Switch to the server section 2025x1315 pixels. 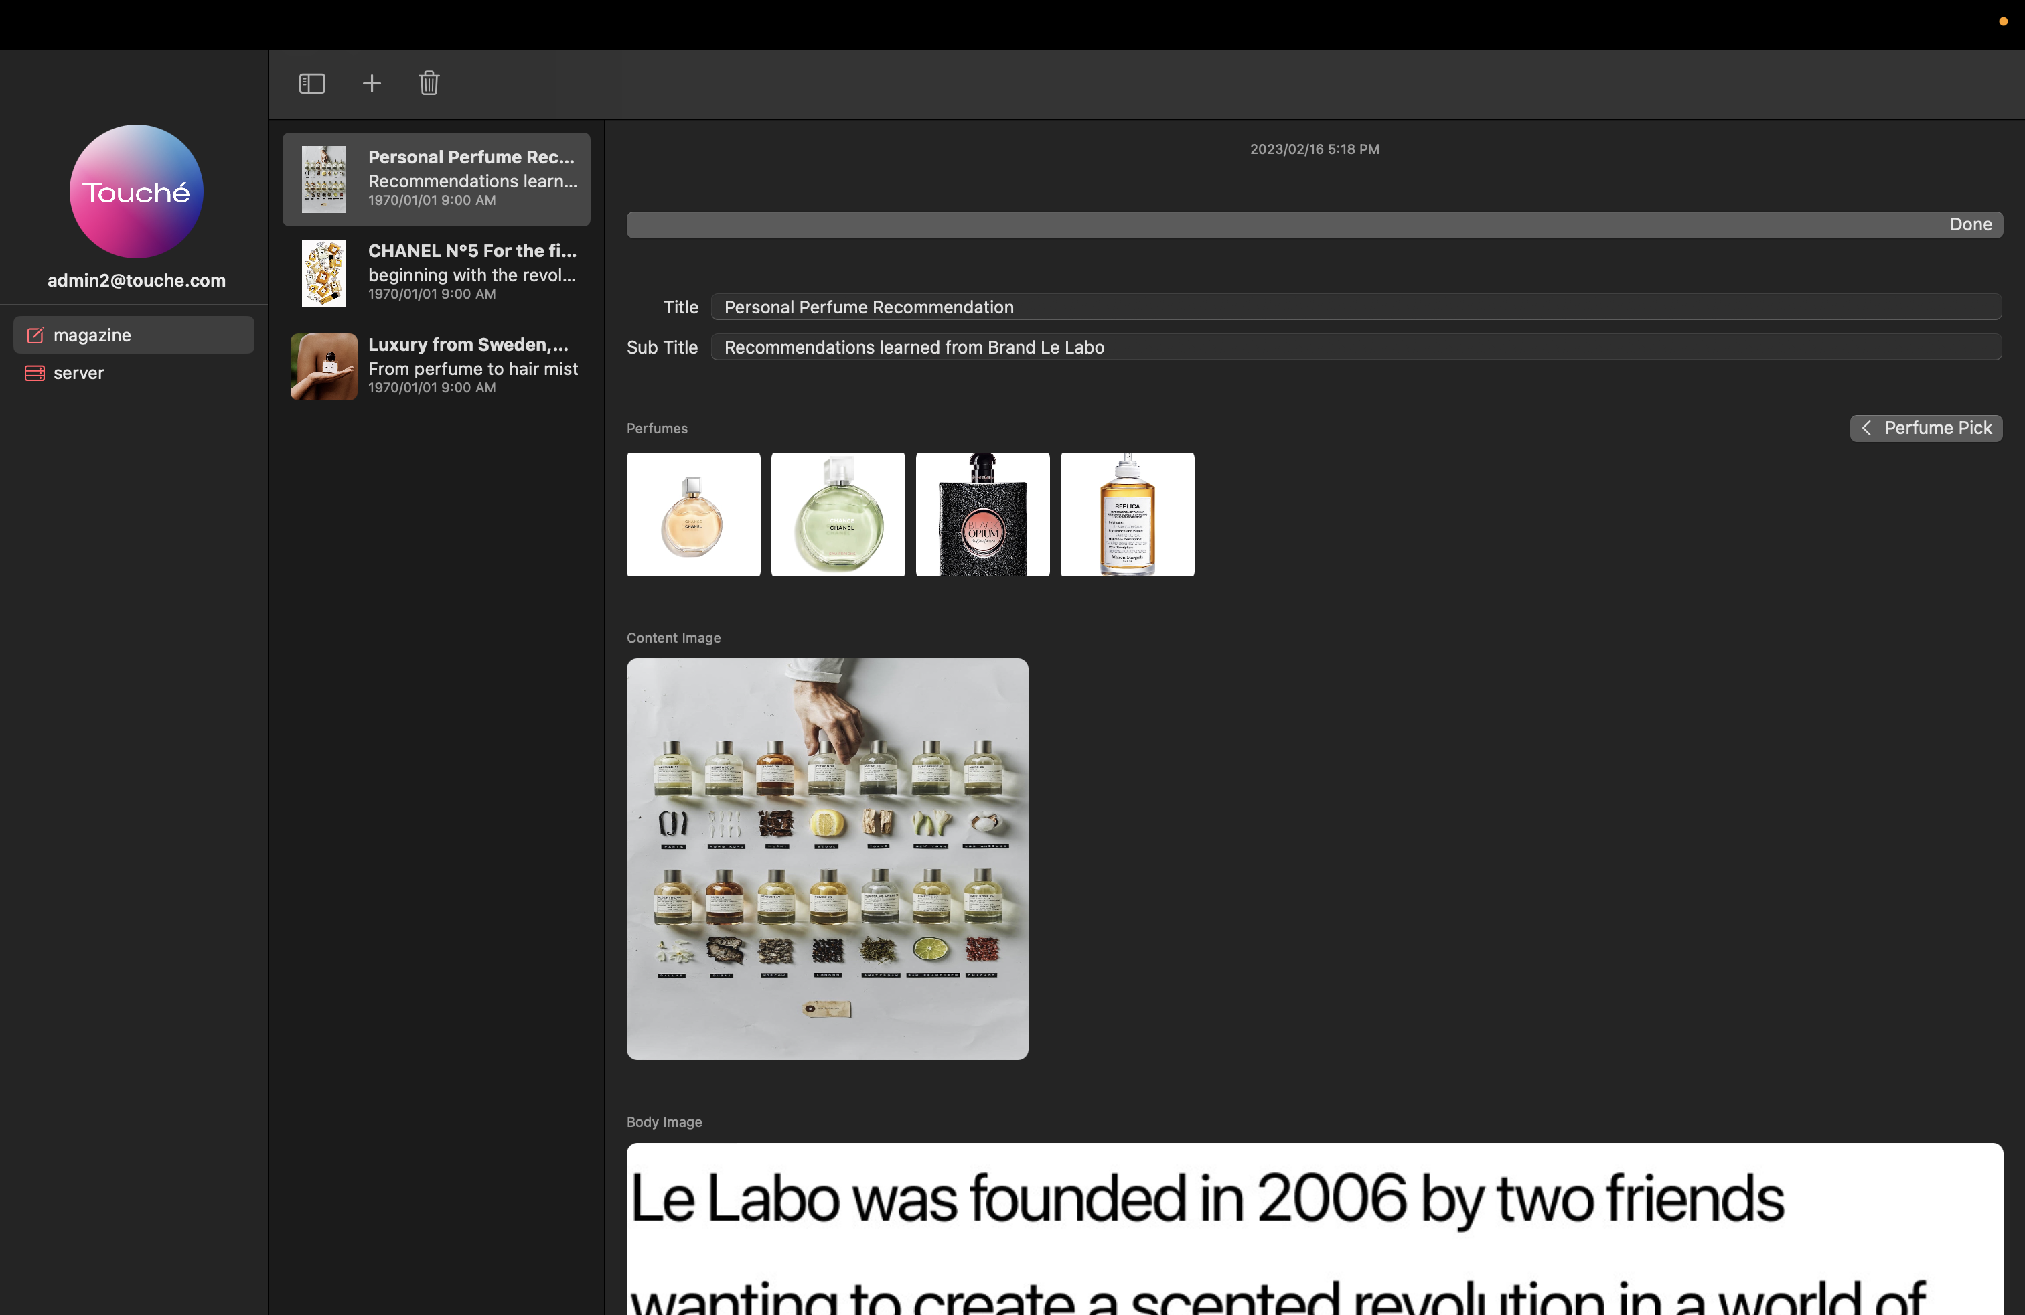click(x=78, y=372)
